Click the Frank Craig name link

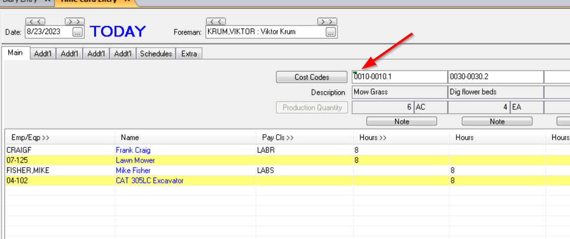click(133, 150)
